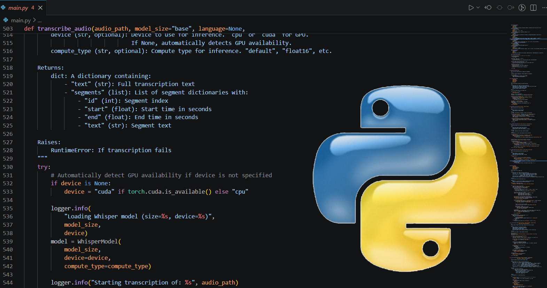Click line number 530
The image size is (547, 288).
(x=8, y=167)
